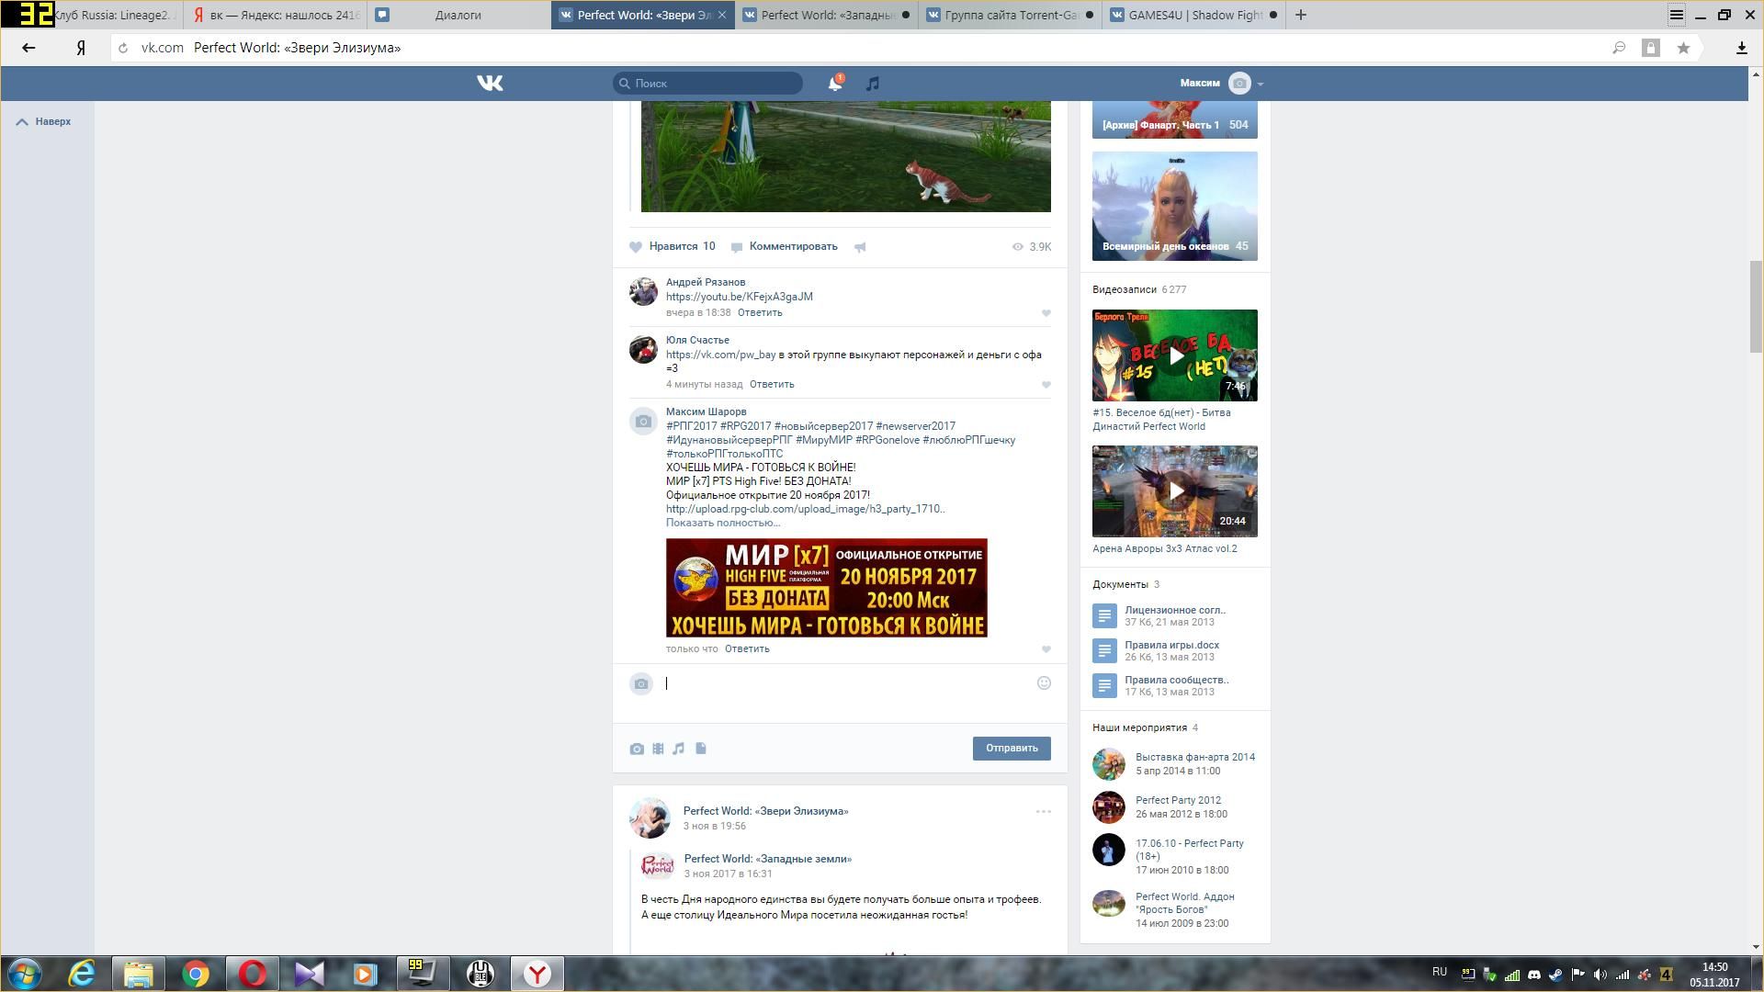Share the post with the megaphone icon
Viewport: 1764px width, 992px height.
point(860,247)
